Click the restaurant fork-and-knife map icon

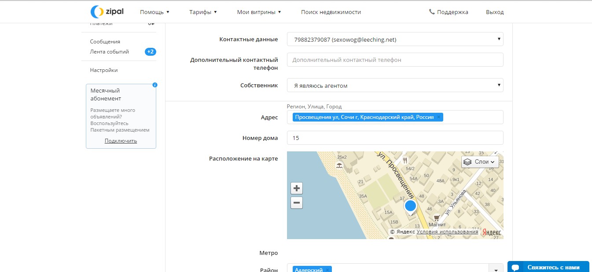405,160
